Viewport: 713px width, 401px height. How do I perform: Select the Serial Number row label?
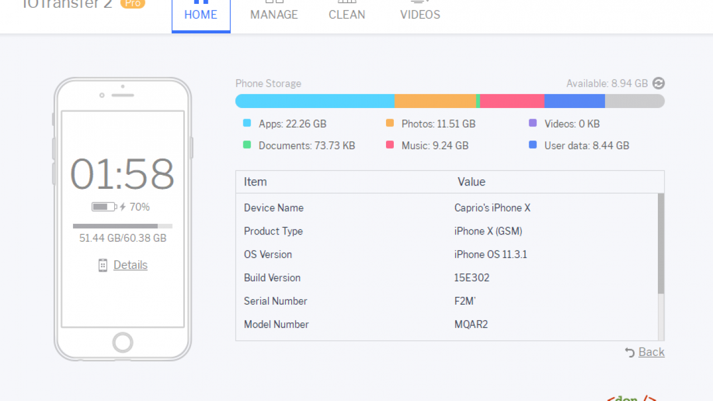(x=276, y=301)
